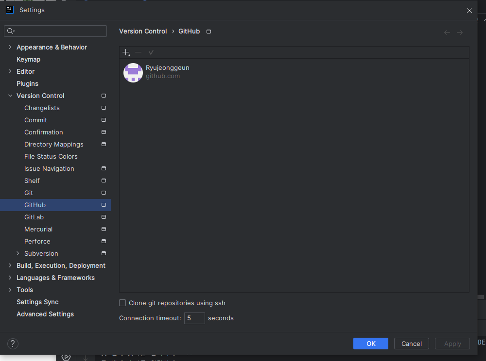
Task: Expand Languages & Frameworks section
Action: 10,278
